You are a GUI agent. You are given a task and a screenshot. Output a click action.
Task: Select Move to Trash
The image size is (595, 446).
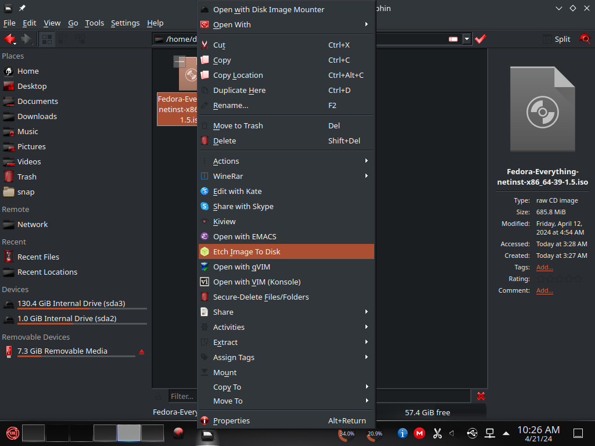(x=286, y=126)
